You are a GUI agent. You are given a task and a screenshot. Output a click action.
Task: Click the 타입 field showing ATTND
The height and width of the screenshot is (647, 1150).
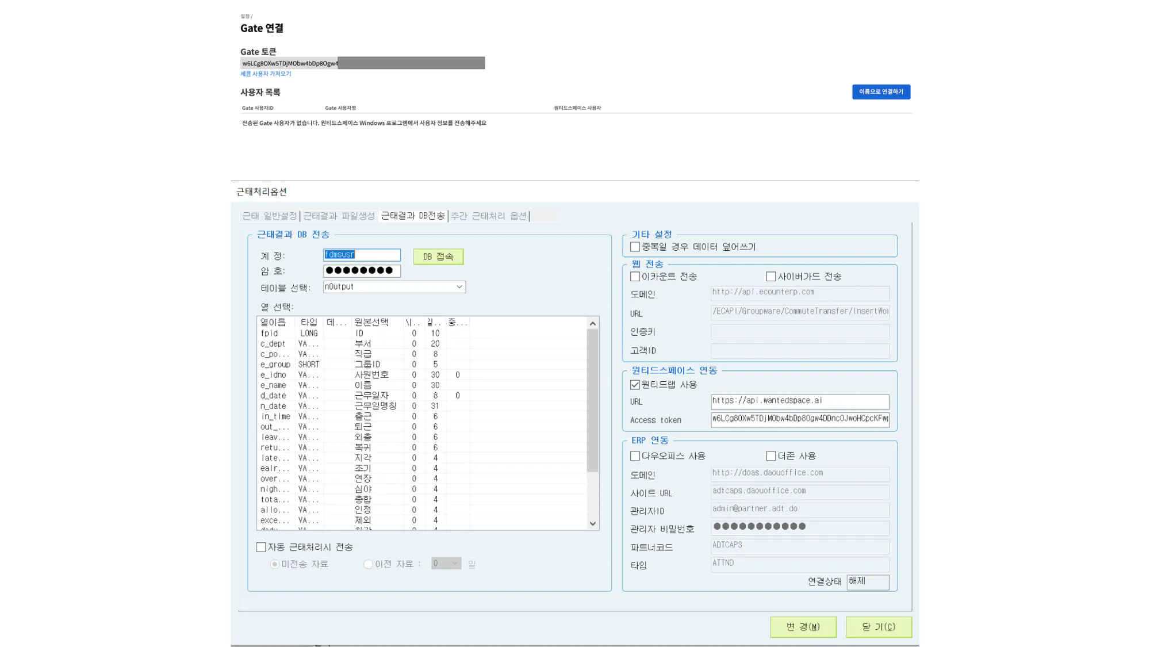click(800, 564)
